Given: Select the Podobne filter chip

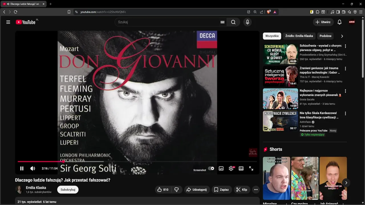Looking at the screenshot, I should (x=325, y=36).
